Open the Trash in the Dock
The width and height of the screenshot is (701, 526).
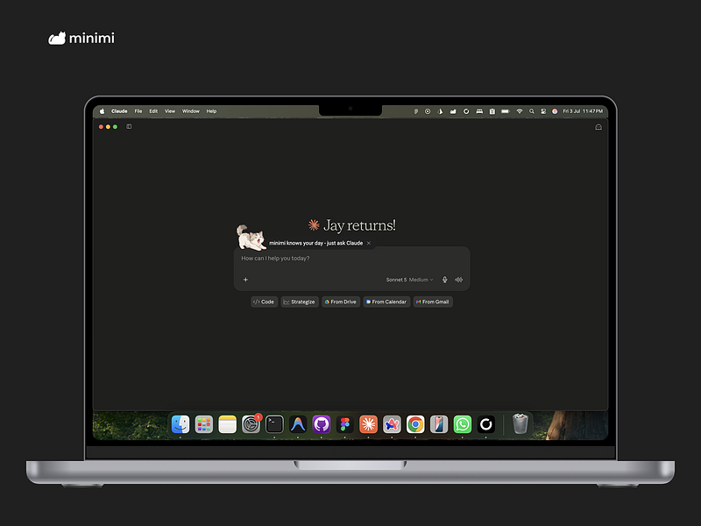tap(520, 424)
